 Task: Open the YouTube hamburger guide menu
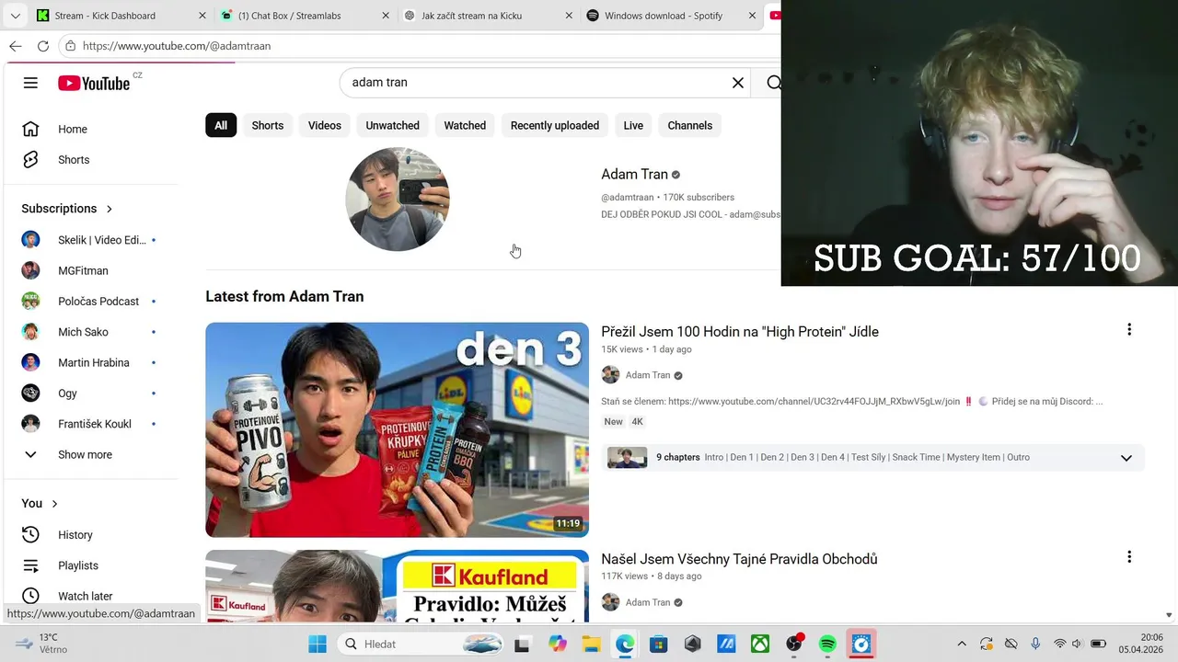(30, 83)
